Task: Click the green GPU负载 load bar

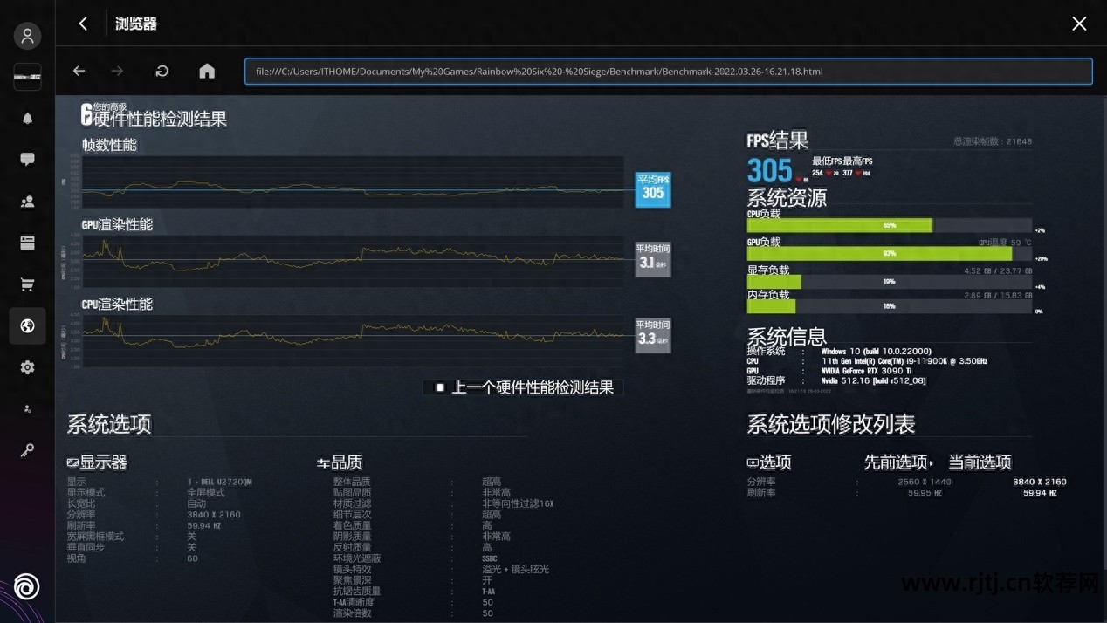Action: coord(878,253)
